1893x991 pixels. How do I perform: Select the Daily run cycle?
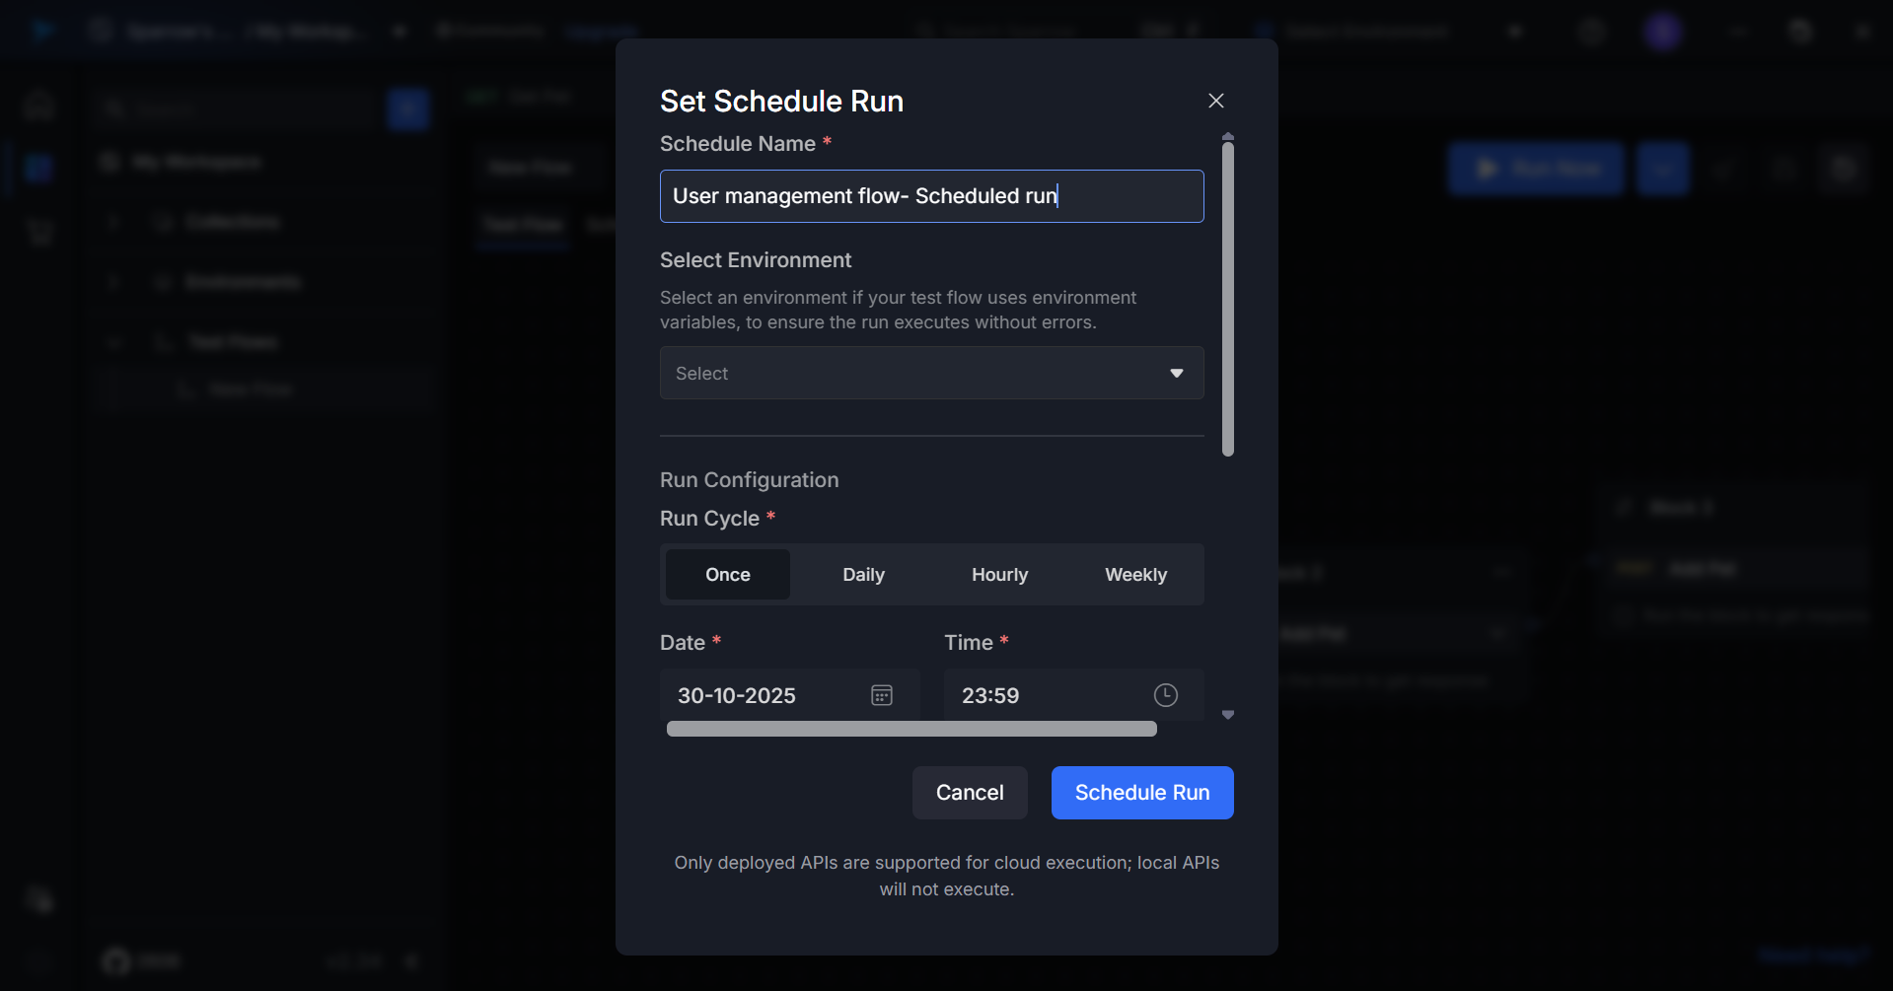tap(863, 574)
